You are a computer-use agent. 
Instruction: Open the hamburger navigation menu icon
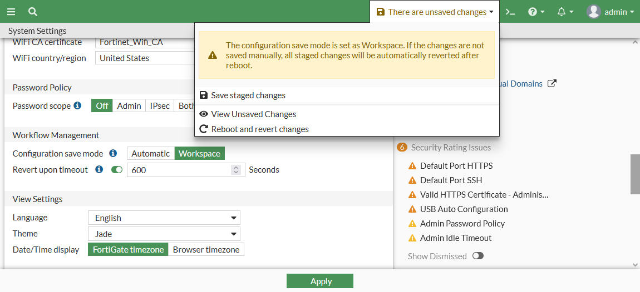(x=11, y=12)
